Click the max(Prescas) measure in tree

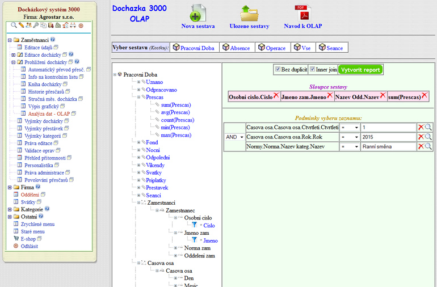(x=176, y=135)
